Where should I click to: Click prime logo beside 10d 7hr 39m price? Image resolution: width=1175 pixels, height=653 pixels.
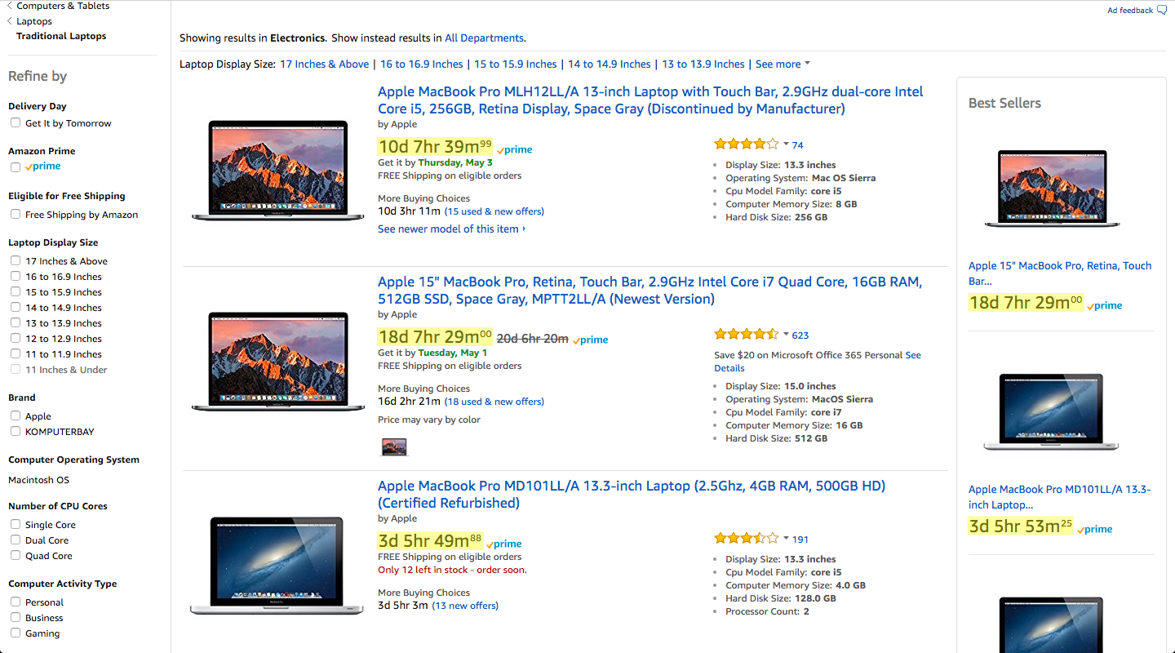[x=515, y=149]
